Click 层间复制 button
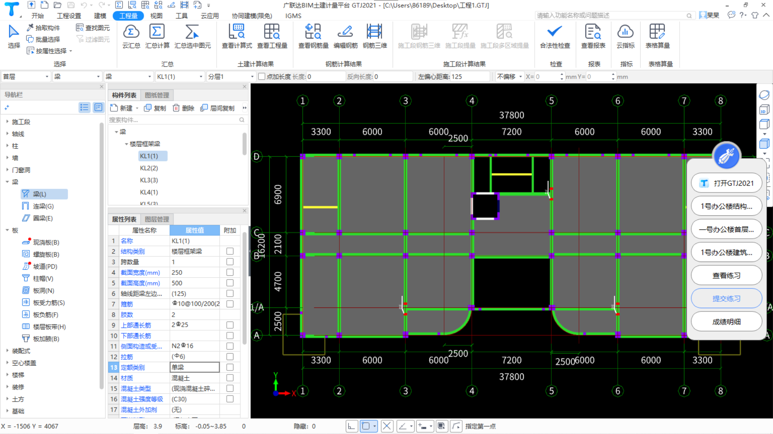This screenshot has height=434, width=773. click(217, 108)
